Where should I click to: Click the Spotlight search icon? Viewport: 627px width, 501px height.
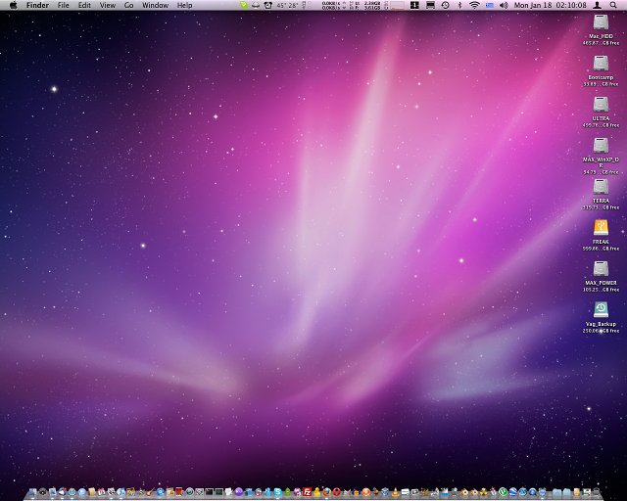(613, 5)
